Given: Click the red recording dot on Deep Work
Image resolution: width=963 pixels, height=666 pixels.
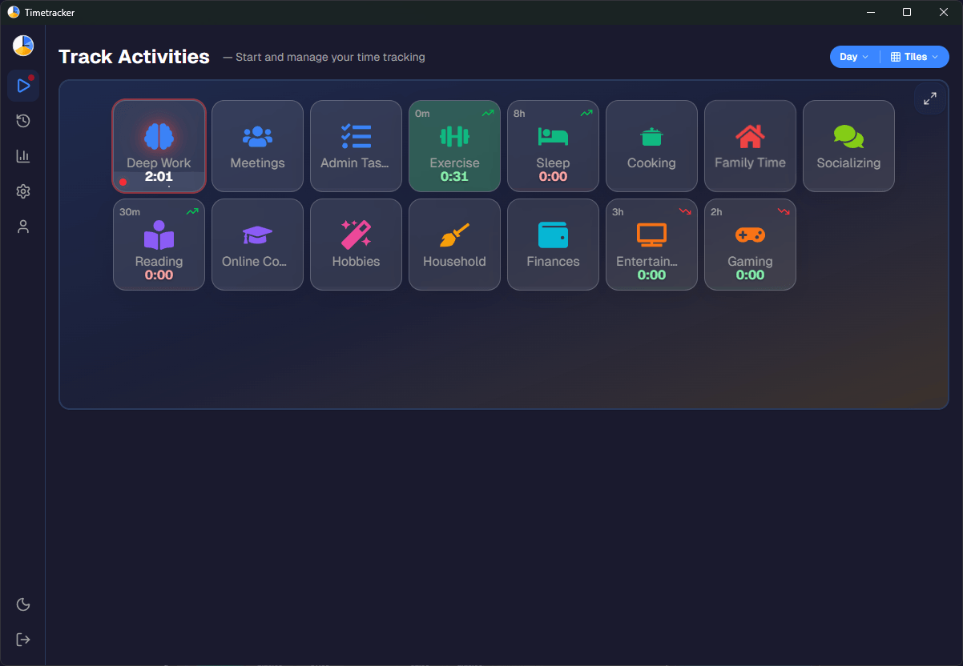Looking at the screenshot, I should (123, 182).
